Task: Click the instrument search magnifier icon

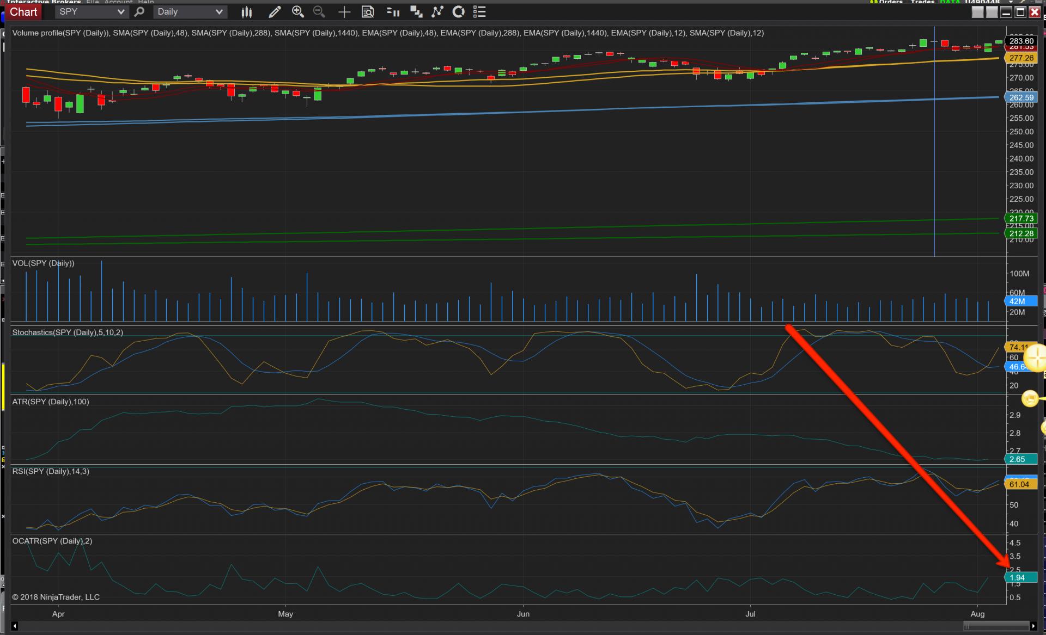Action: [139, 12]
